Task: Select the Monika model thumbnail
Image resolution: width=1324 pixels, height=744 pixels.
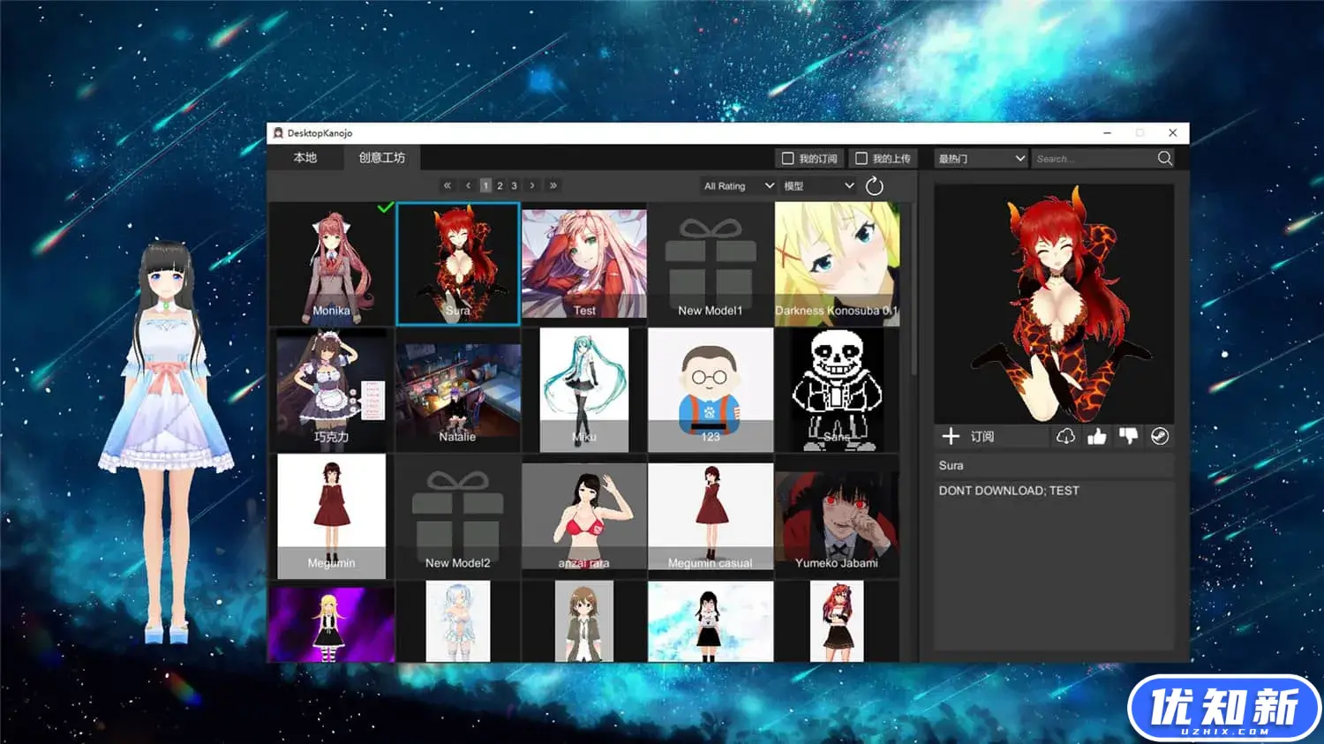Action: 331,264
